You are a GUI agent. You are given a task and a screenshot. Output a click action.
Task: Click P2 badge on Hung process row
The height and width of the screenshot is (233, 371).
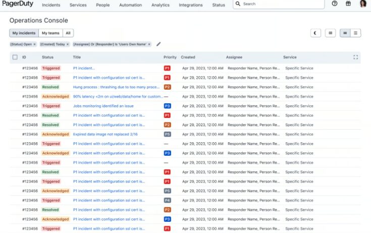[x=167, y=87]
